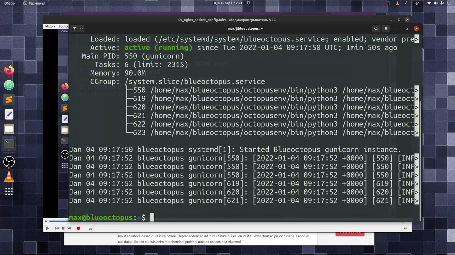Open Firefox from the Ubuntu dock
This screenshot has height=255, width=455.
click(x=9, y=70)
